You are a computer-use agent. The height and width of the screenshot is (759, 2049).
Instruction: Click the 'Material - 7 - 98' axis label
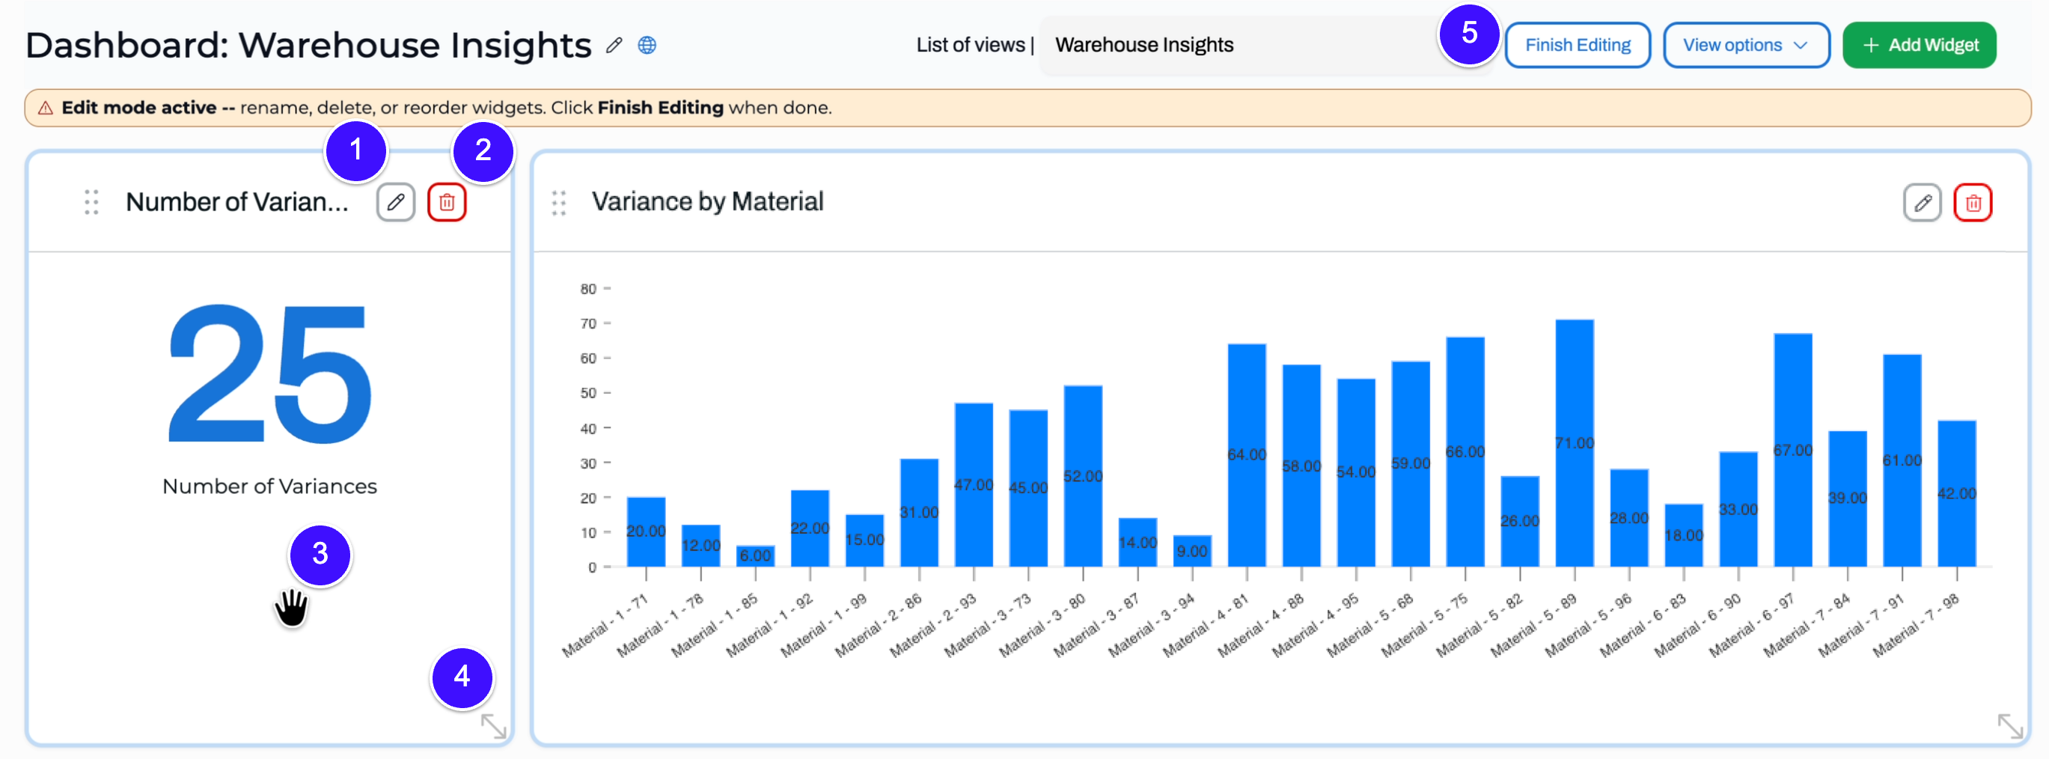coord(1915,625)
